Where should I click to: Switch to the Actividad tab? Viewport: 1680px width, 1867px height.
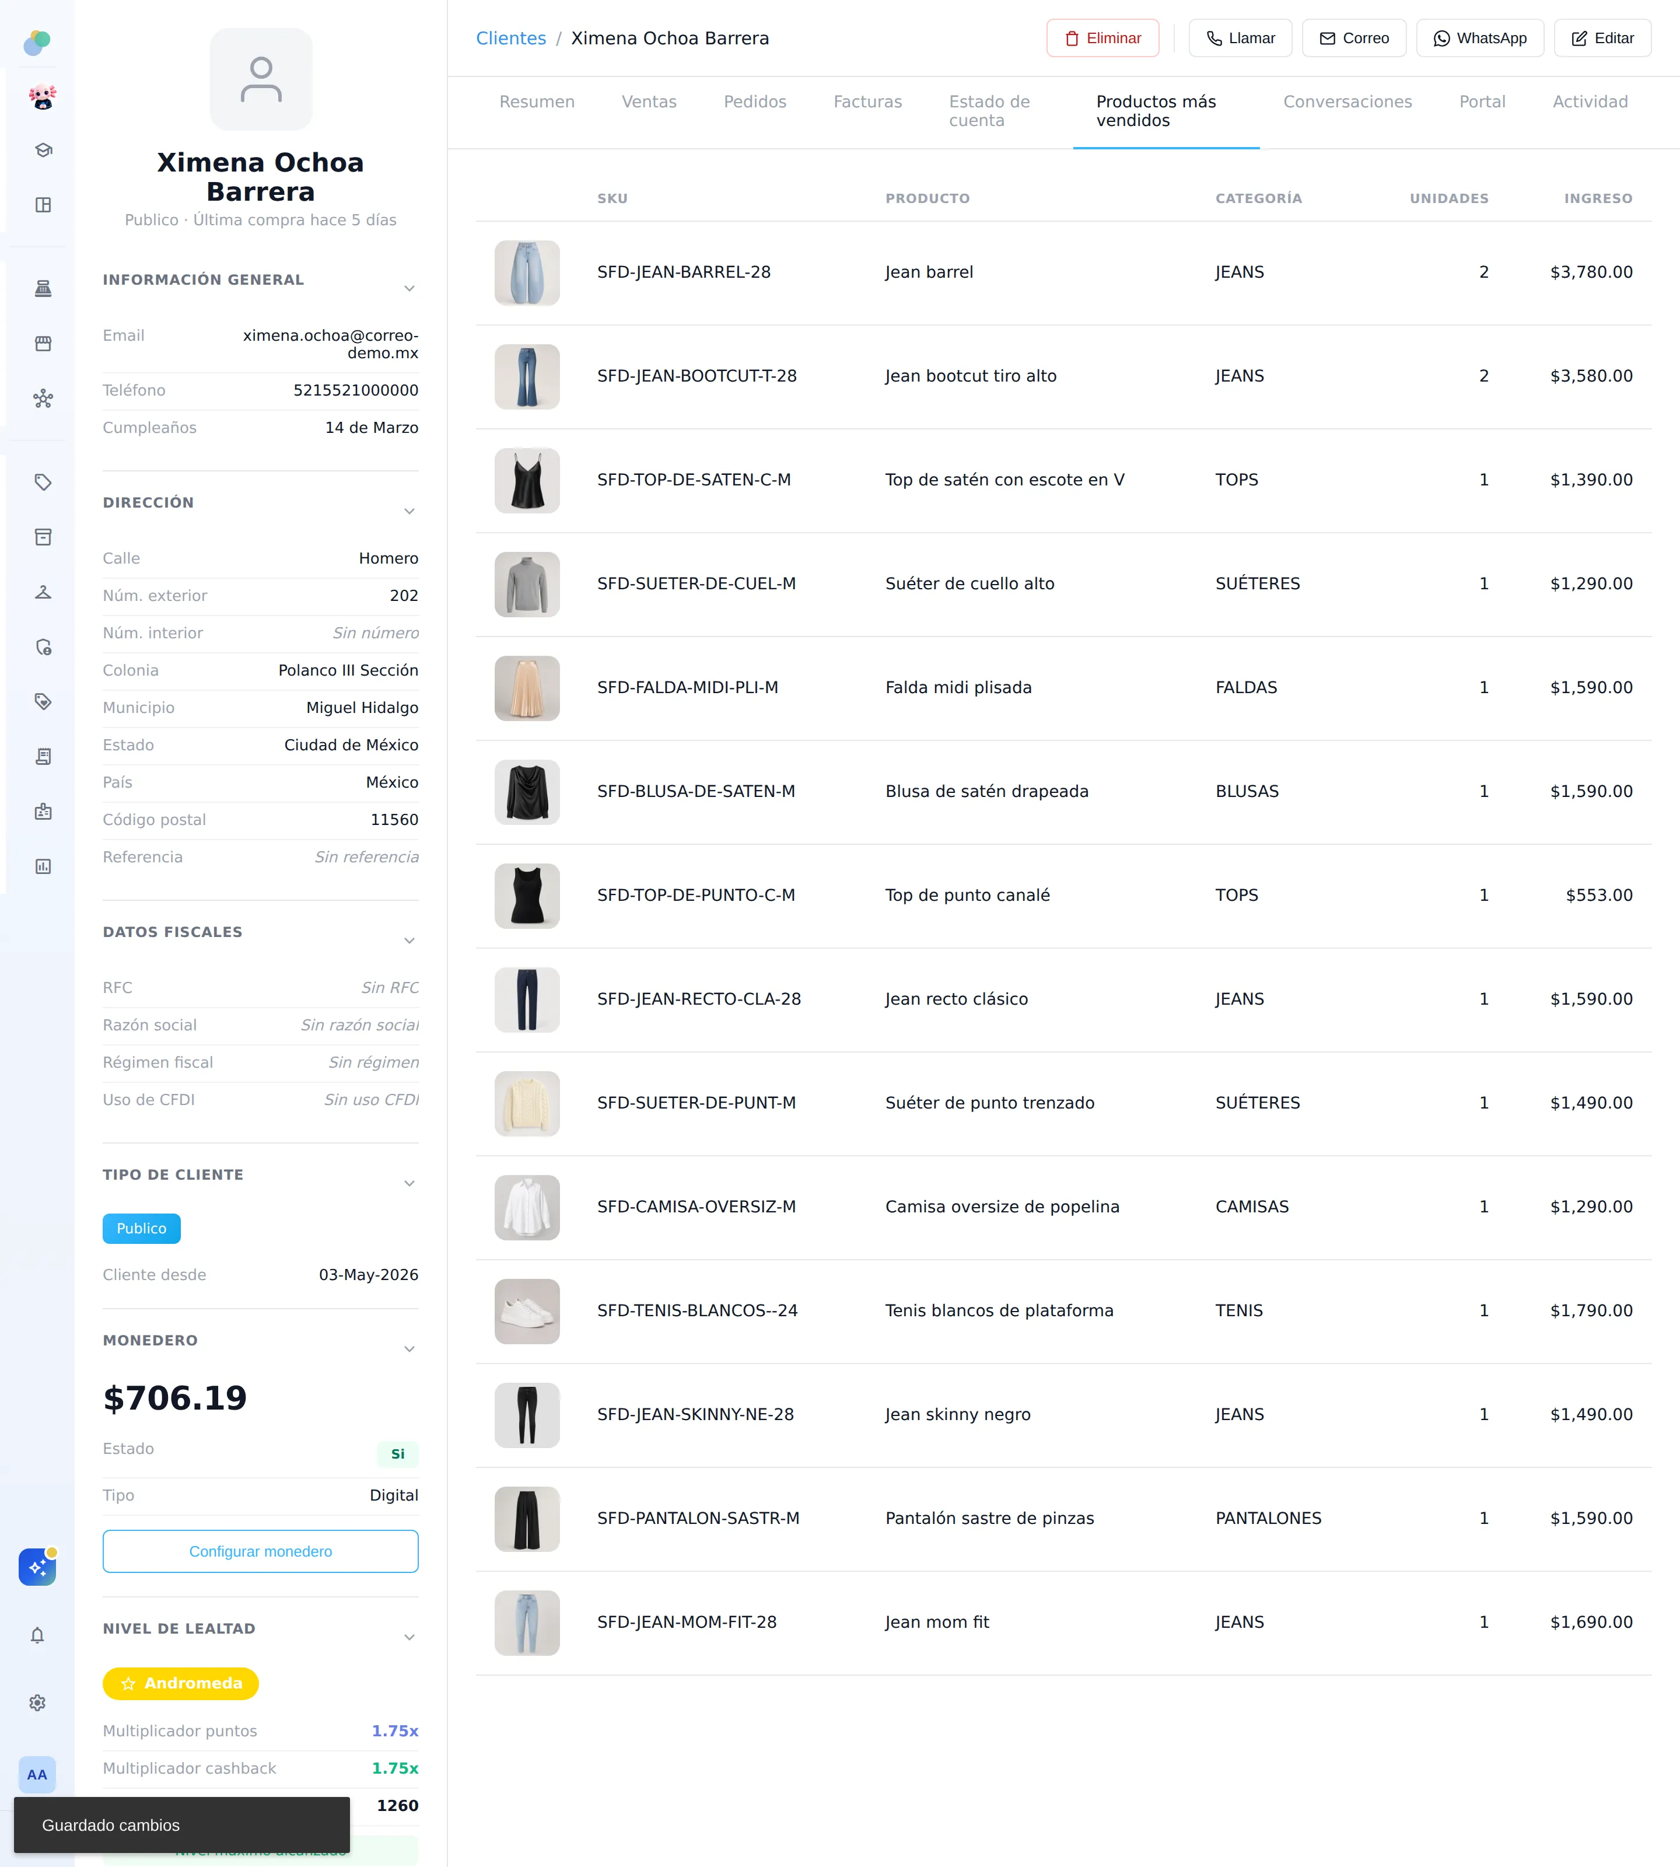pos(1590,102)
